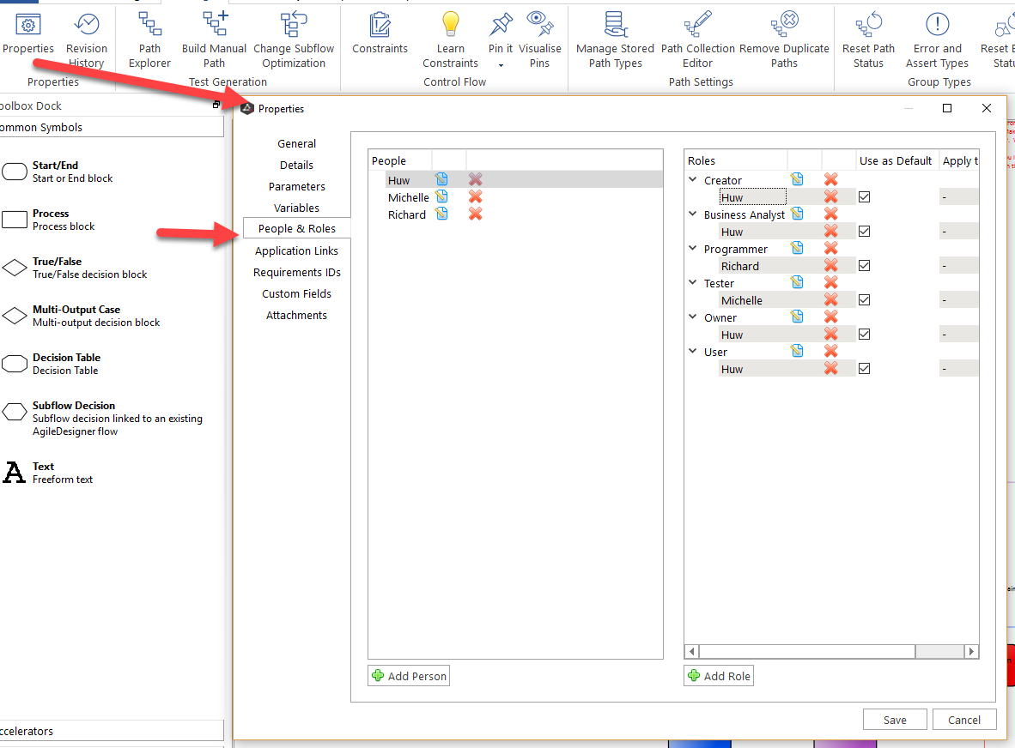Toggle Use as Default for Huw under Creator

point(864,196)
